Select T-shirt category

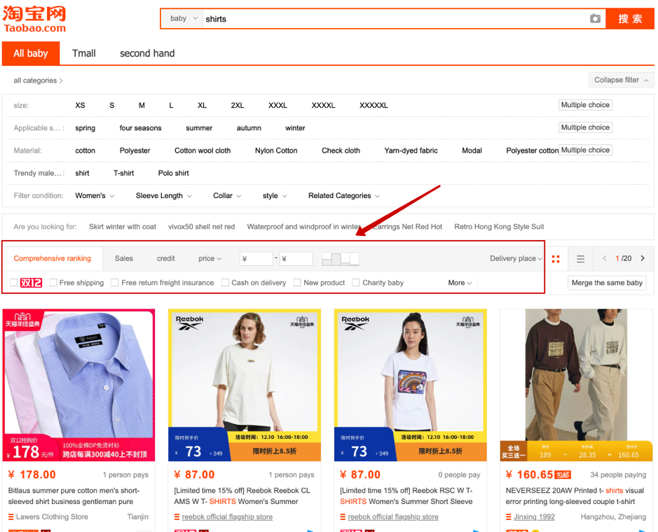pos(124,173)
